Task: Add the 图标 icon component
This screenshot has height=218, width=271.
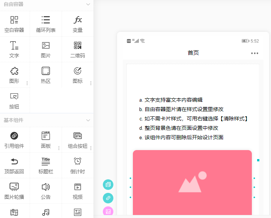Action: click(78, 75)
